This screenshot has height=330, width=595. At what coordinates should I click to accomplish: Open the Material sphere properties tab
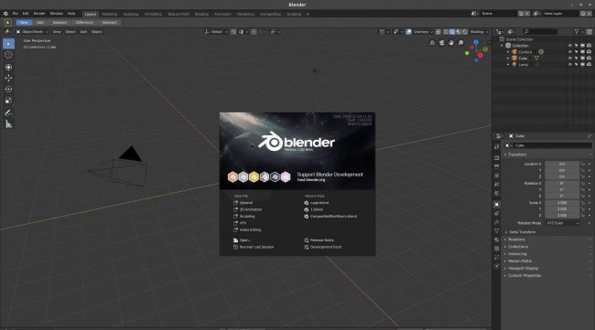[x=497, y=240]
